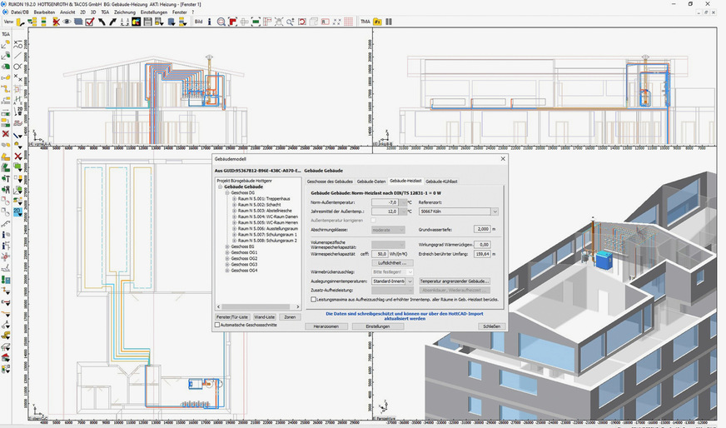
Task: Click the blue info 'i' toolbar icon
Action: 209,22
